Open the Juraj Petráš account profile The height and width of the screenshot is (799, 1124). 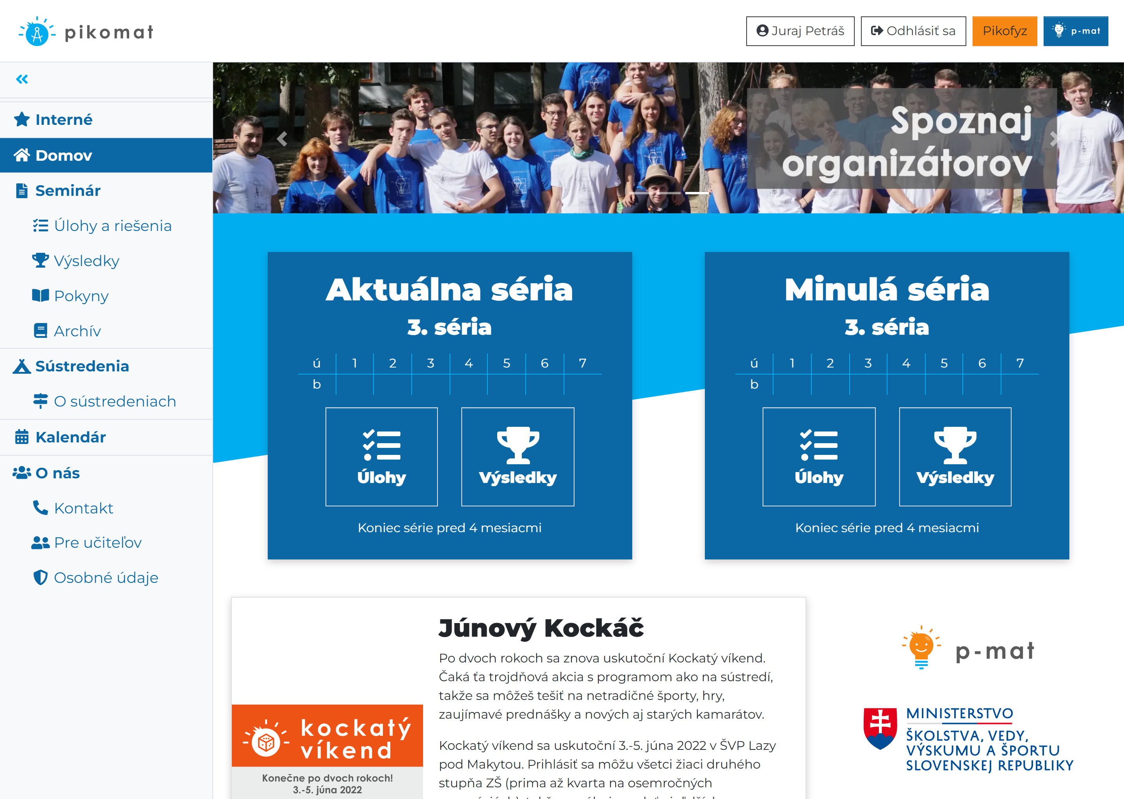coord(800,30)
